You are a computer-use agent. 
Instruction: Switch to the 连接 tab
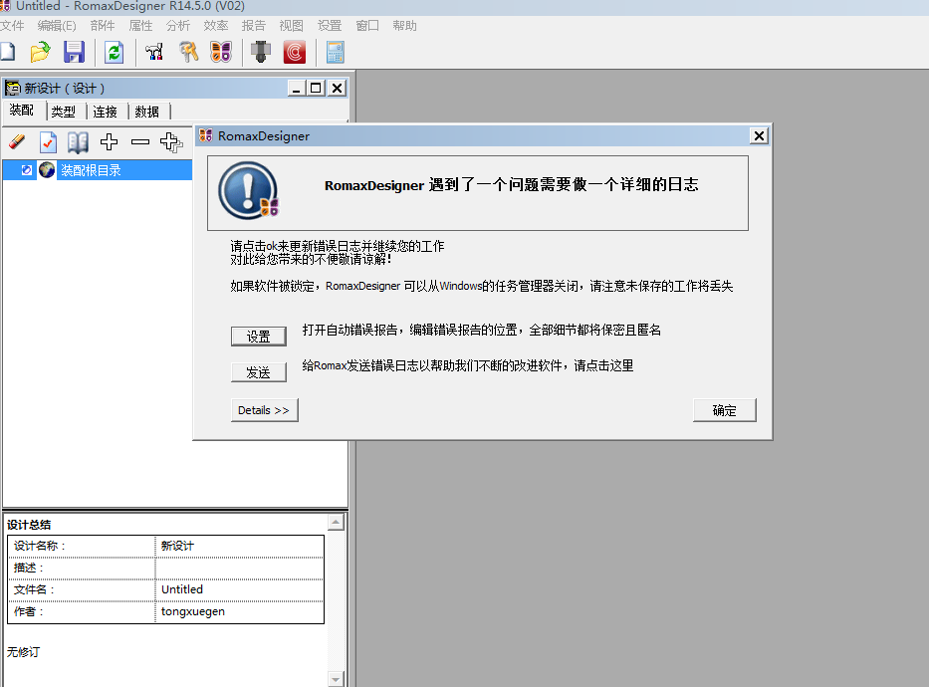(x=105, y=112)
